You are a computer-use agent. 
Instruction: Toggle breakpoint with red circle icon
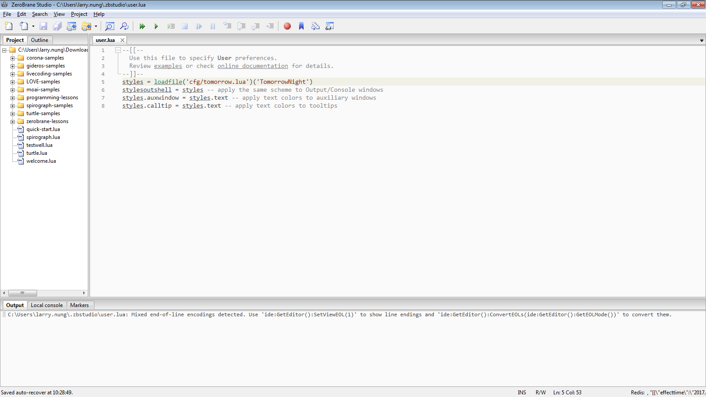point(287,26)
